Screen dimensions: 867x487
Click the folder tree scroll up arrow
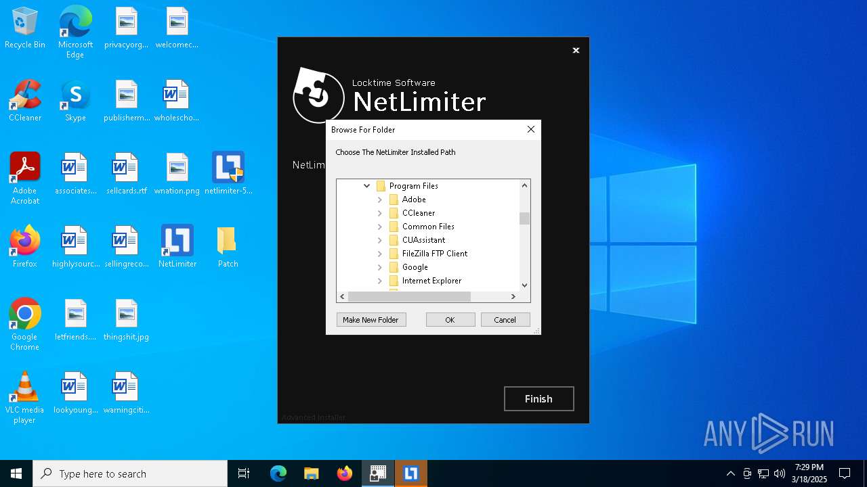click(524, 185)
